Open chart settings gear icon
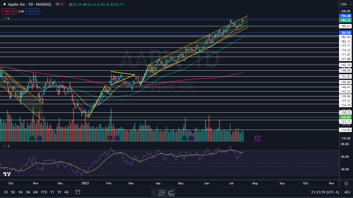The image size is (353, 198). 346,183
